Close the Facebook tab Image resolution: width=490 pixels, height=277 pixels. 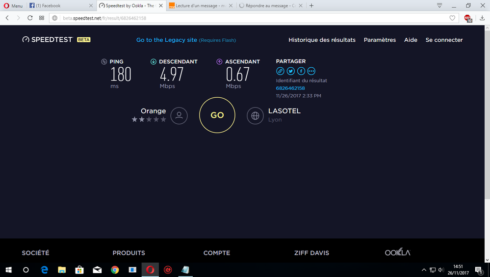point(91,5)
